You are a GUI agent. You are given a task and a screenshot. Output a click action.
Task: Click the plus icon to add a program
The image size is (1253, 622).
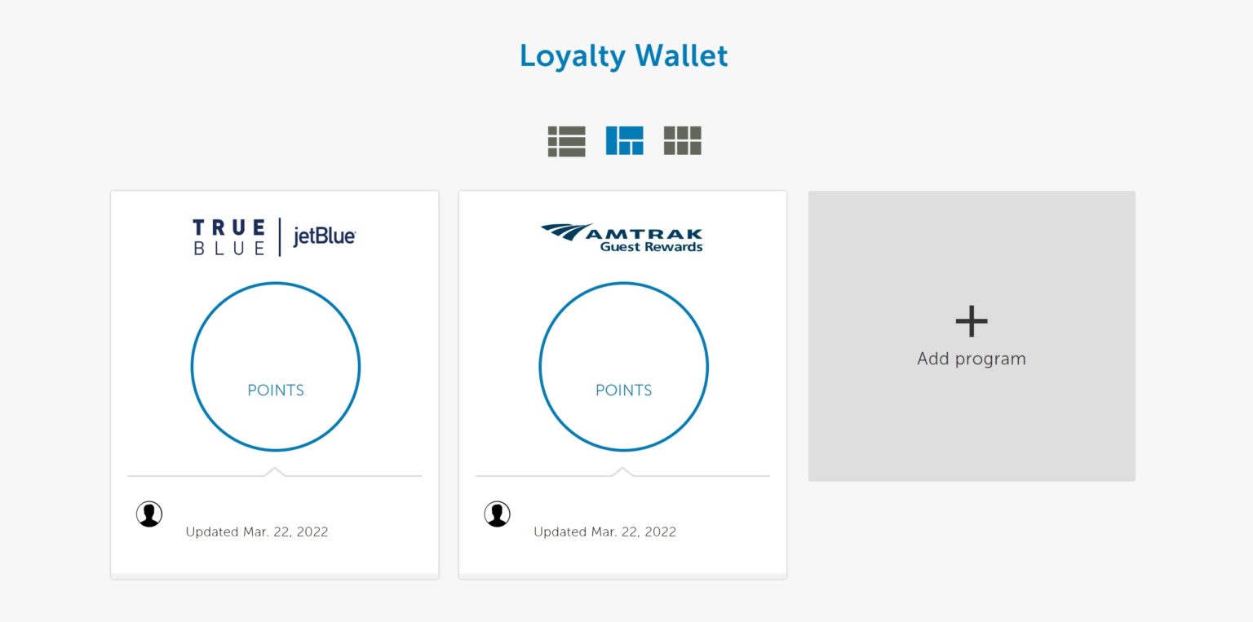971,320
